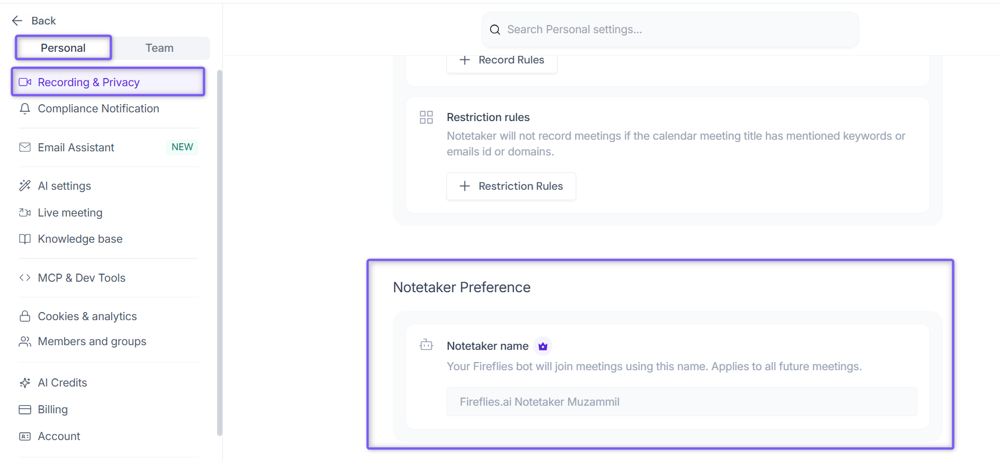The image size is (1000, 461).
Task: Click the 'Notetaker will not record meetings' description
Action: [x=676, y=144]
